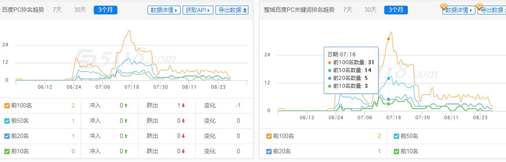Click the 日期:07/16 tooltip header
The image size is (506, 162).
click(x=342, y=54)
